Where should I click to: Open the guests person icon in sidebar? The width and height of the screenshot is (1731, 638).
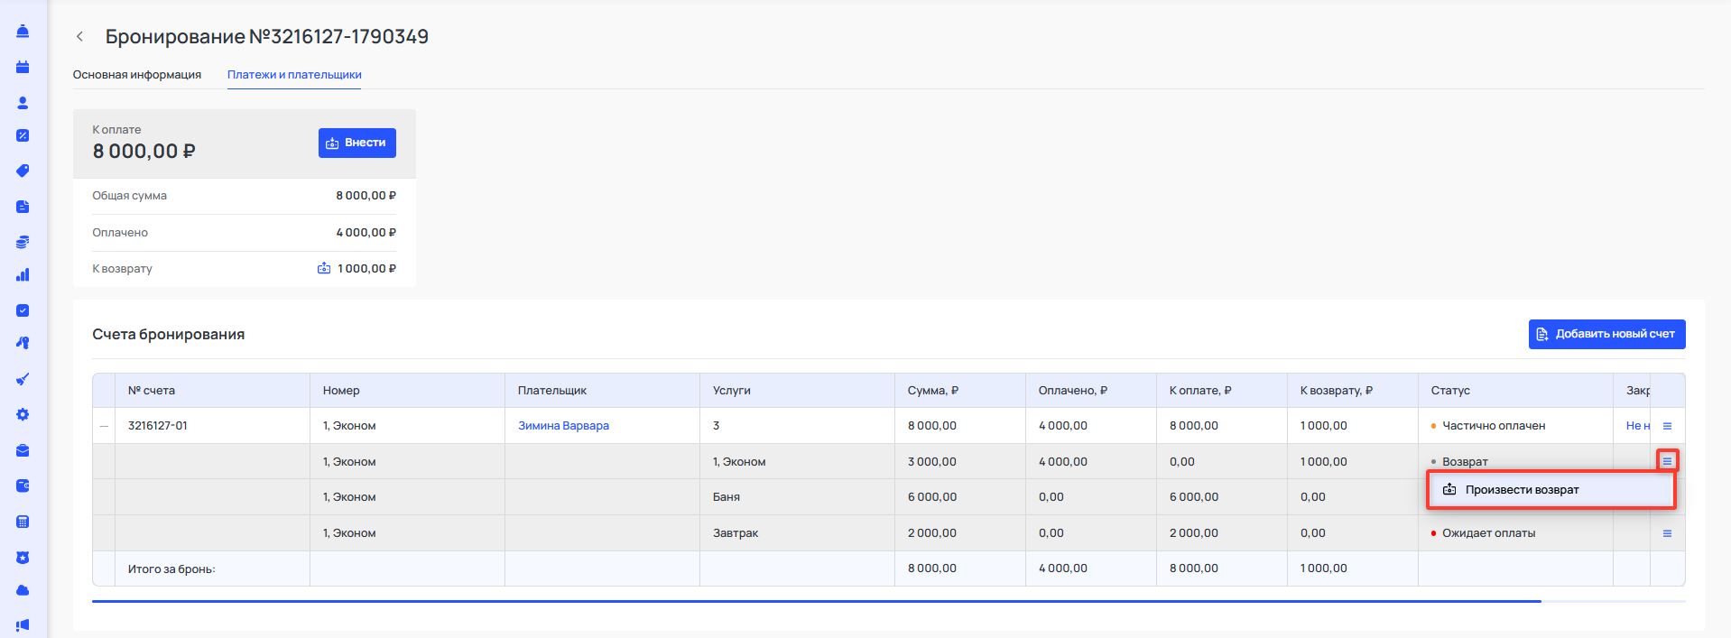coord(23,103)
